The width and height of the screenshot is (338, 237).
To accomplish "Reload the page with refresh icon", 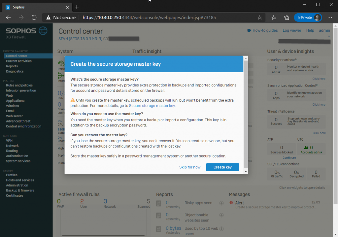I will click(x=34, y=17).
